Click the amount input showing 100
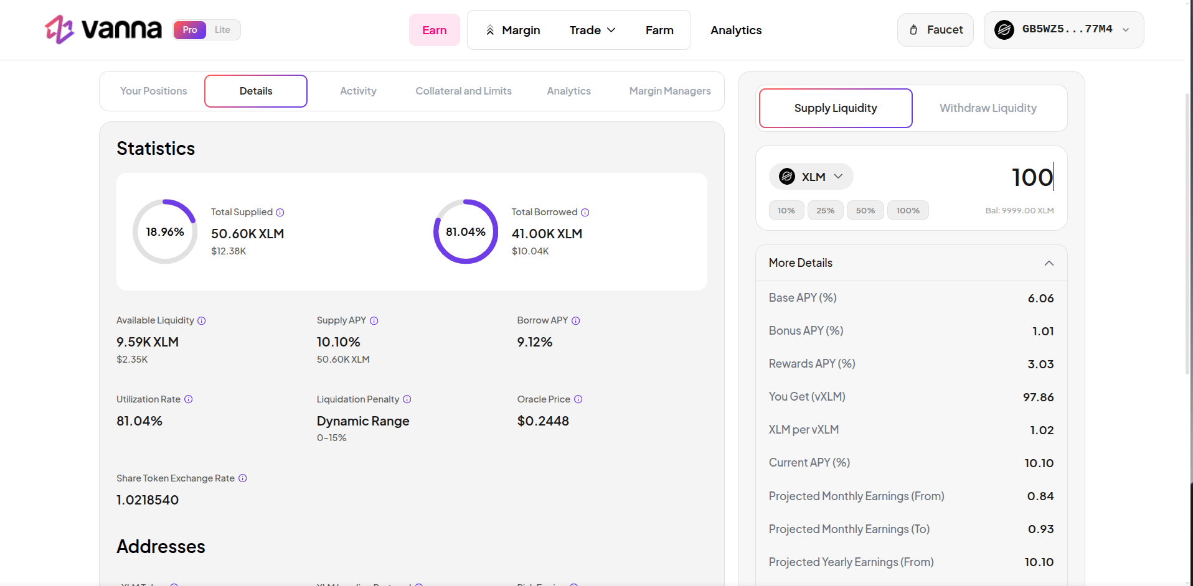This screenshot has width=1193, height=586. pyautogui.click(x=1032, y=177)
